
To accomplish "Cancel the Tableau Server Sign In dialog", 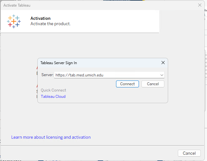I will (153, 84).
